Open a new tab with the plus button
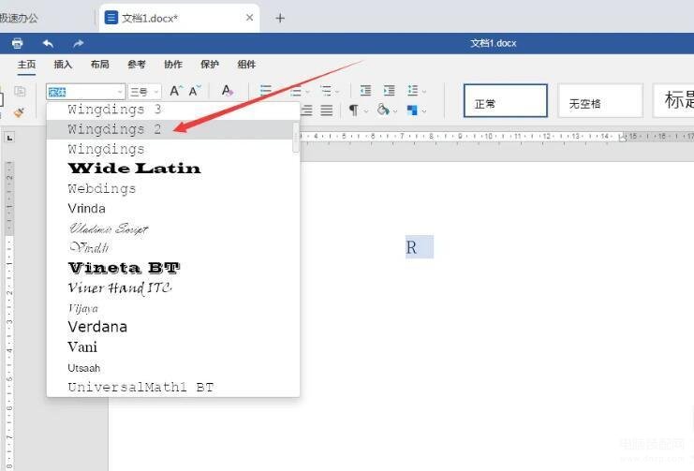Viewport: 694px width, 471px height. tap(280, 18)
